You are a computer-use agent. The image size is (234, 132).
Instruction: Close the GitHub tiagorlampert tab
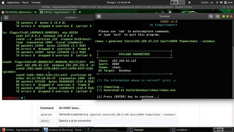(74, 12)
